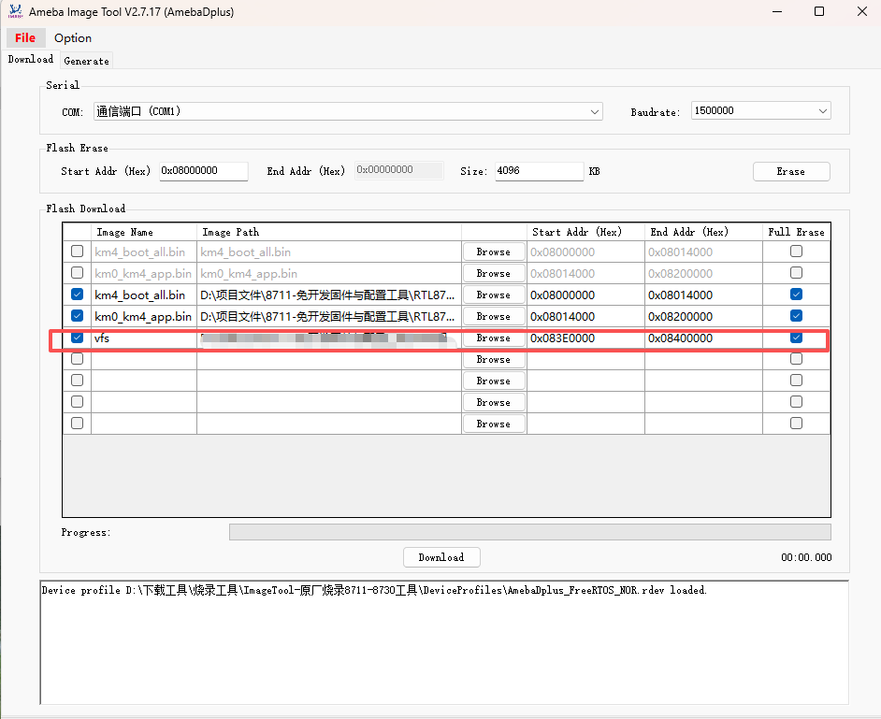Image resolution: width=881 pixels, height=719 pixels.
Task: Click the Flash Erase Size field
Action: click(x=539, y=171)
